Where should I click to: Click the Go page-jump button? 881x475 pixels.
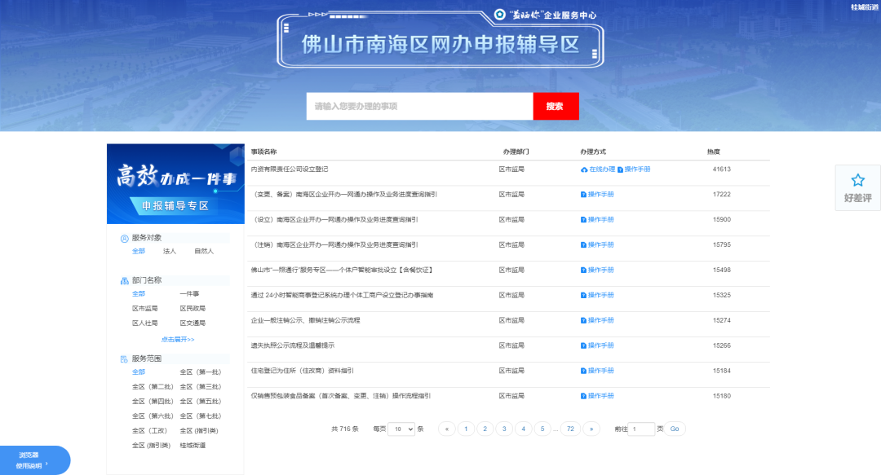click(674, 429)
